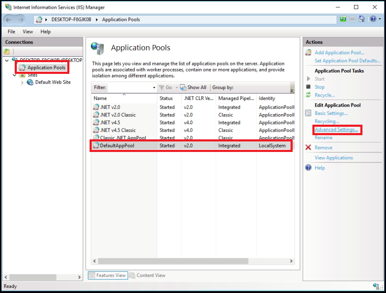
Task: Click the Go filter button
Action: coord(166,87)
